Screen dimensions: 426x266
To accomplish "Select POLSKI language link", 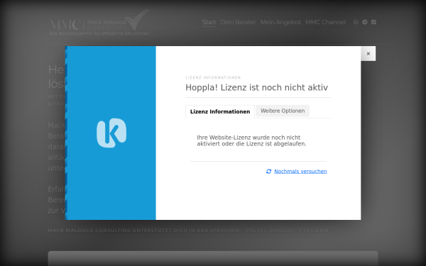I will (x=256, y=230).
